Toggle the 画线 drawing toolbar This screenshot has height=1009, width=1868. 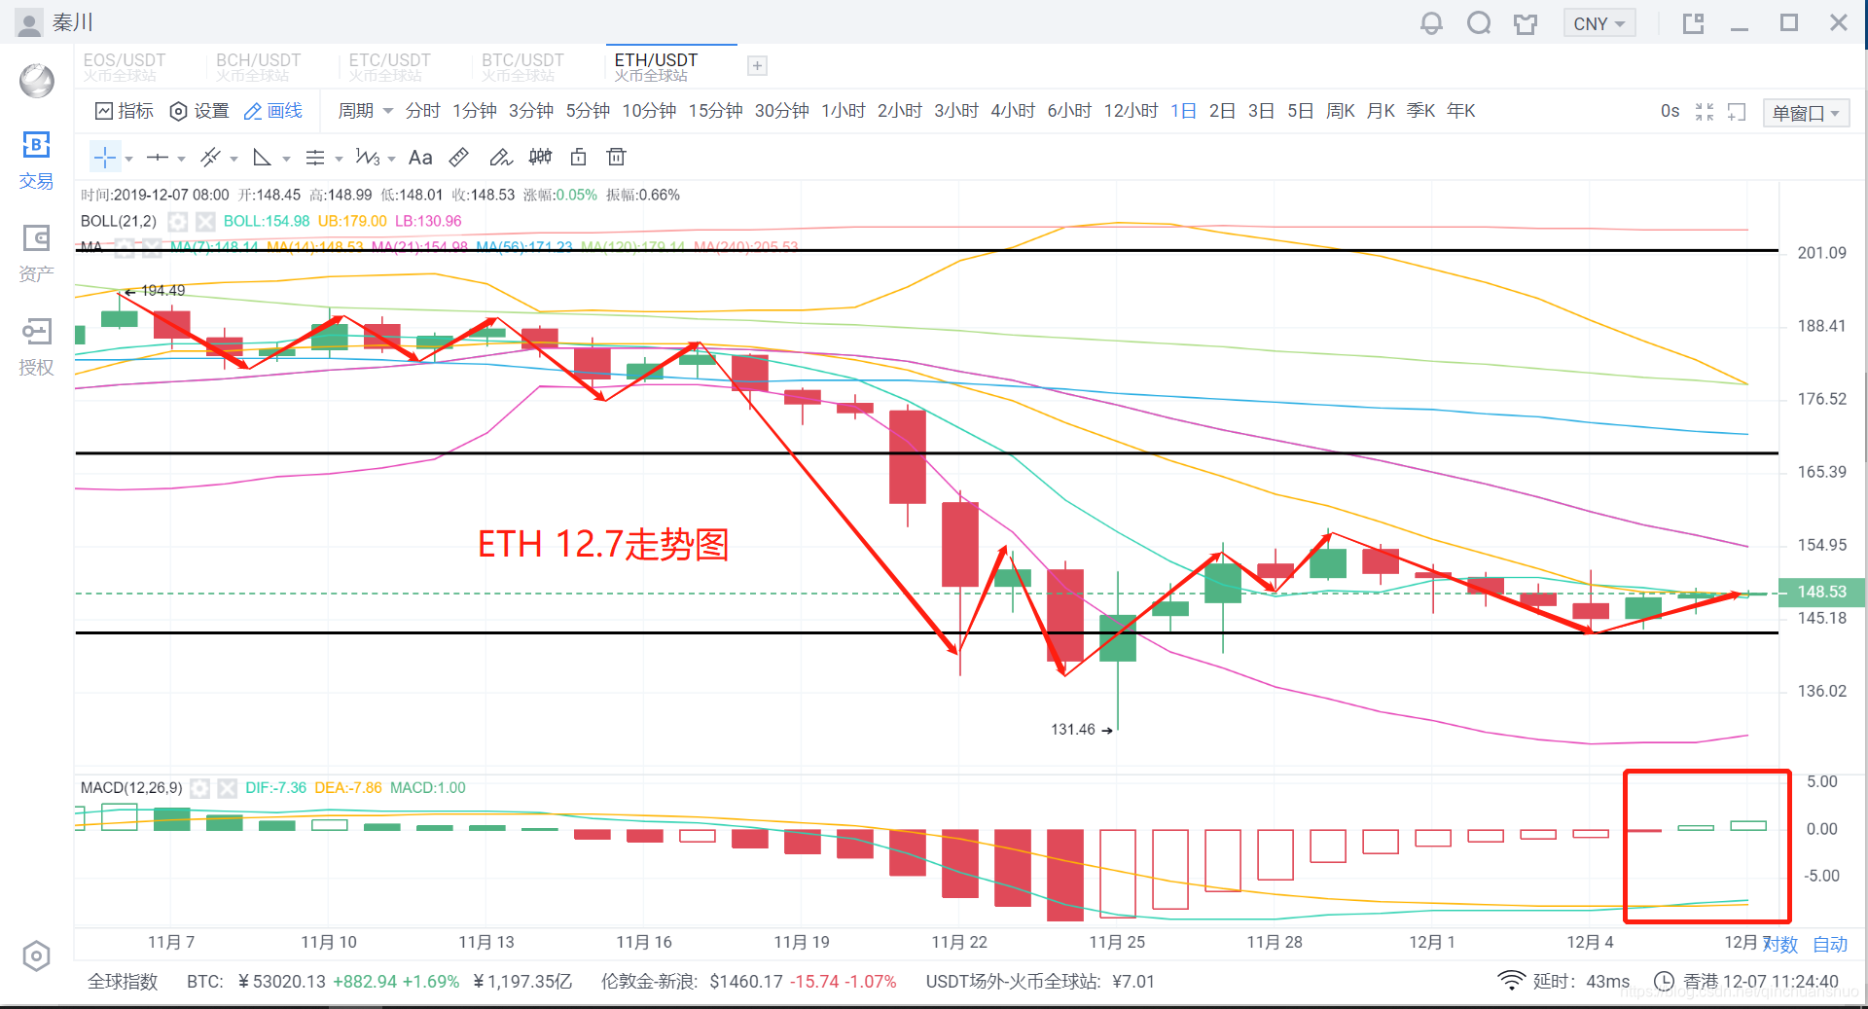pos(273,111)
